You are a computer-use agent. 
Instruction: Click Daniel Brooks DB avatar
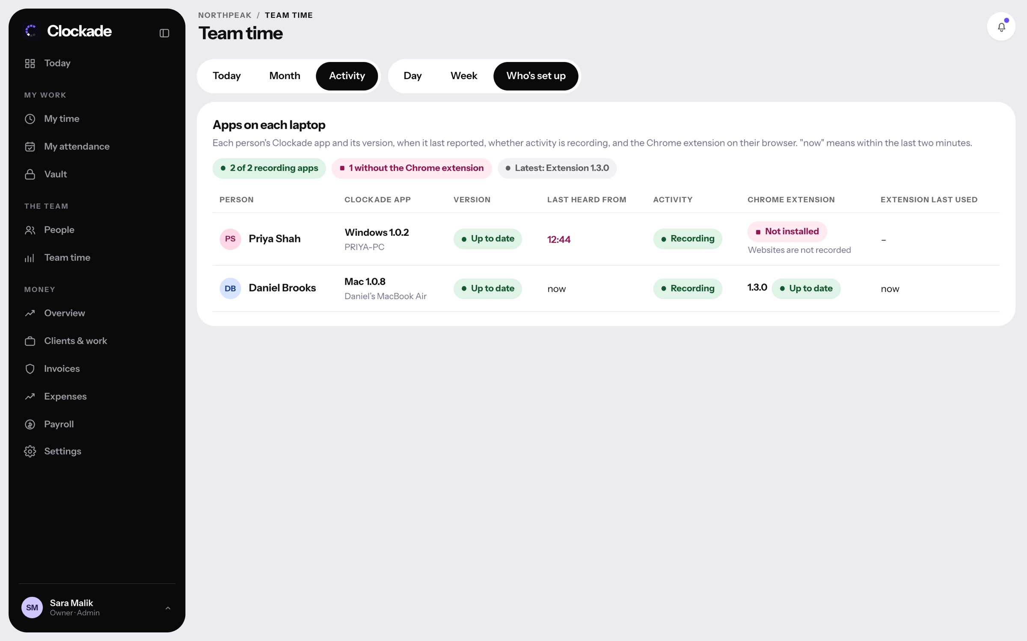230,288
